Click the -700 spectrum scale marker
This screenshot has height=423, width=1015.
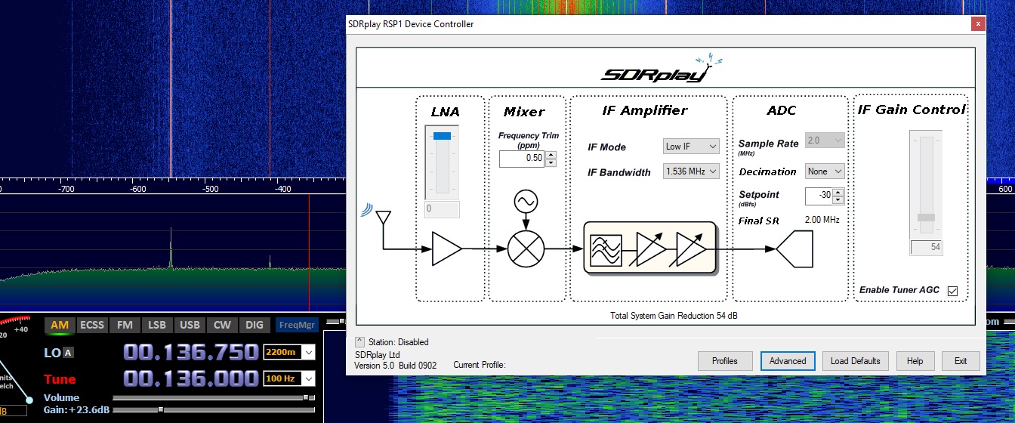click(65, 189)
